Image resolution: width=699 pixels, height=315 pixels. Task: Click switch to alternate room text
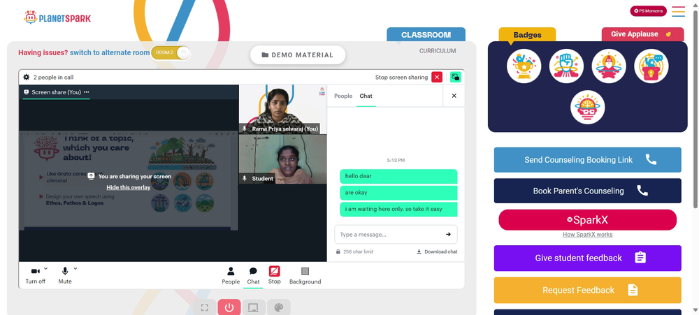pyautogui.click(x=110, y=52)
